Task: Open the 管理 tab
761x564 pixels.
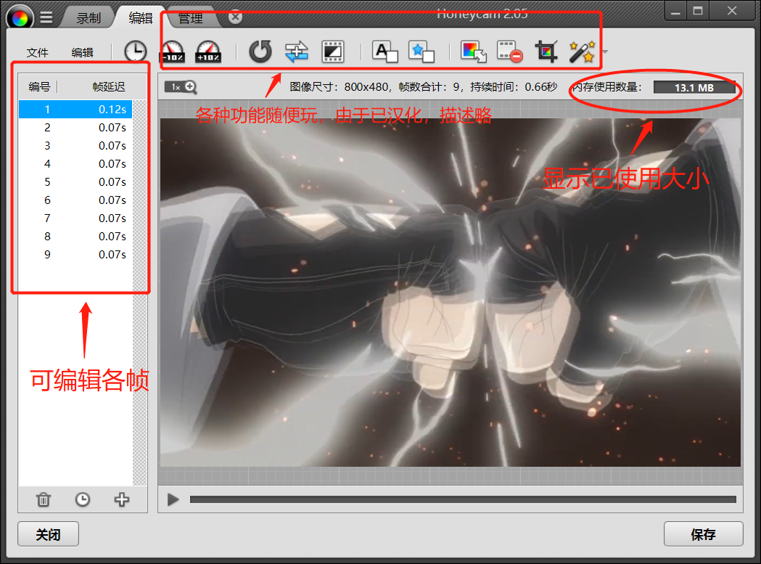Action: 190,18
